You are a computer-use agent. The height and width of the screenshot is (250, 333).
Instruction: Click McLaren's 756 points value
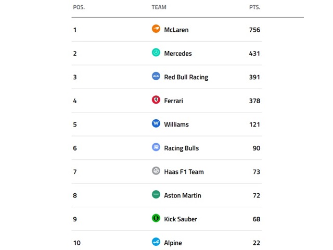coord(254,30)
